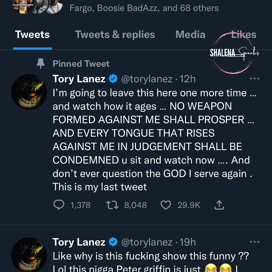Viewport: 272px width, 272px height.
Task: Like the pinned tweet with heart icon
Action: pos(166,205)
